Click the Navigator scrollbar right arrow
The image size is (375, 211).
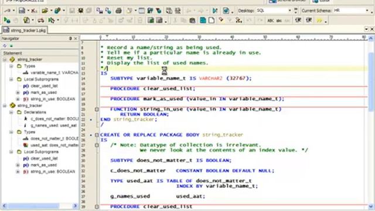75,206
